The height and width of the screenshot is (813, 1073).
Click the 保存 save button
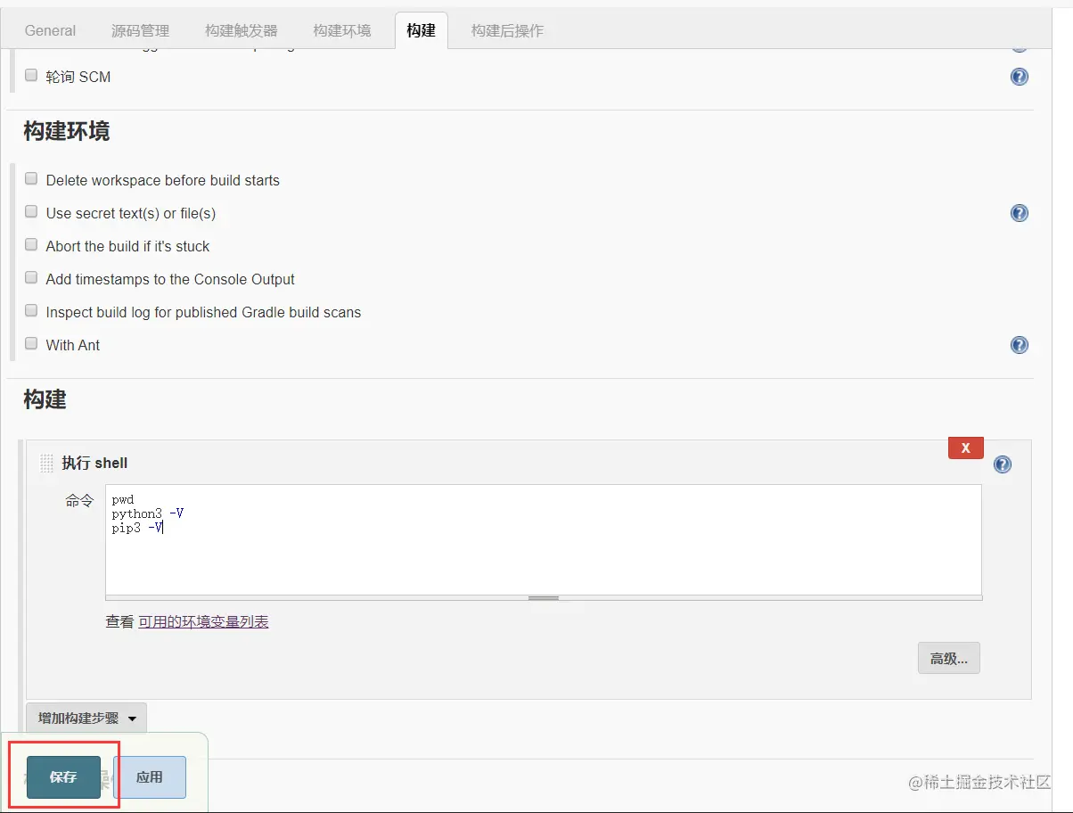[x=63, y=777]
